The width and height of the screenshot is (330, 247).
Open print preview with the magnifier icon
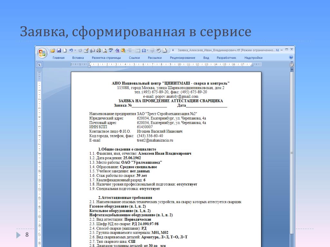105,50
